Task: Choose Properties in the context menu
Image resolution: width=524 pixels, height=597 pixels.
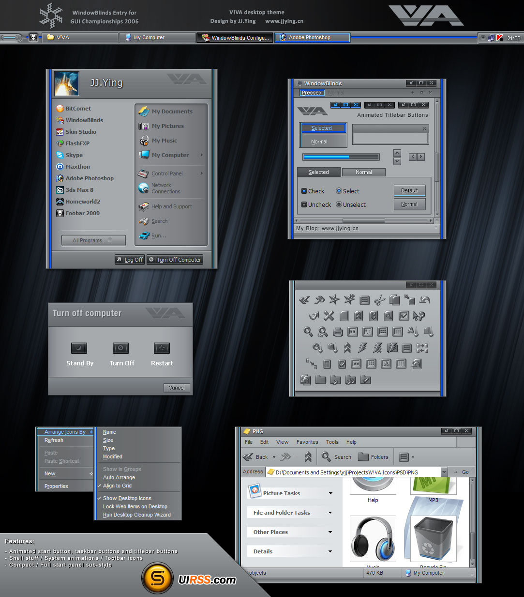Action: [x=65, y=486]
